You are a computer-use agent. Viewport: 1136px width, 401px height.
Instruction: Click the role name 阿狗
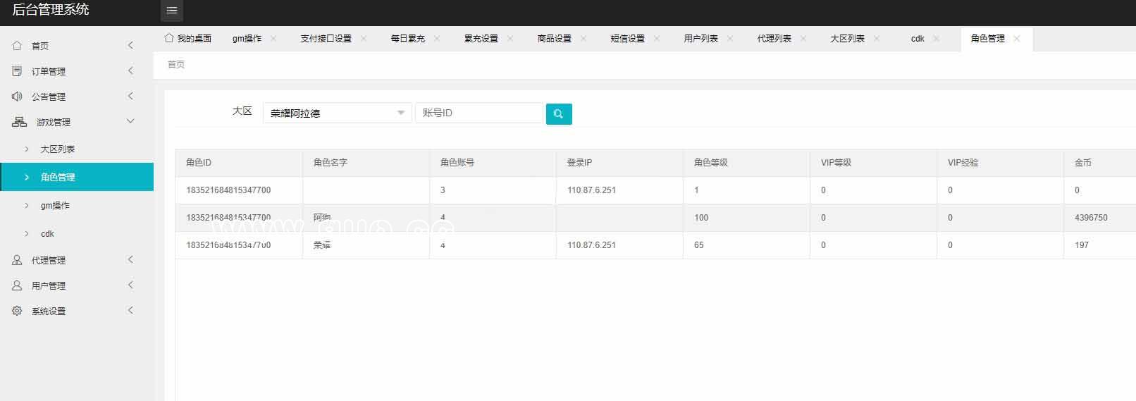point(322,218)
